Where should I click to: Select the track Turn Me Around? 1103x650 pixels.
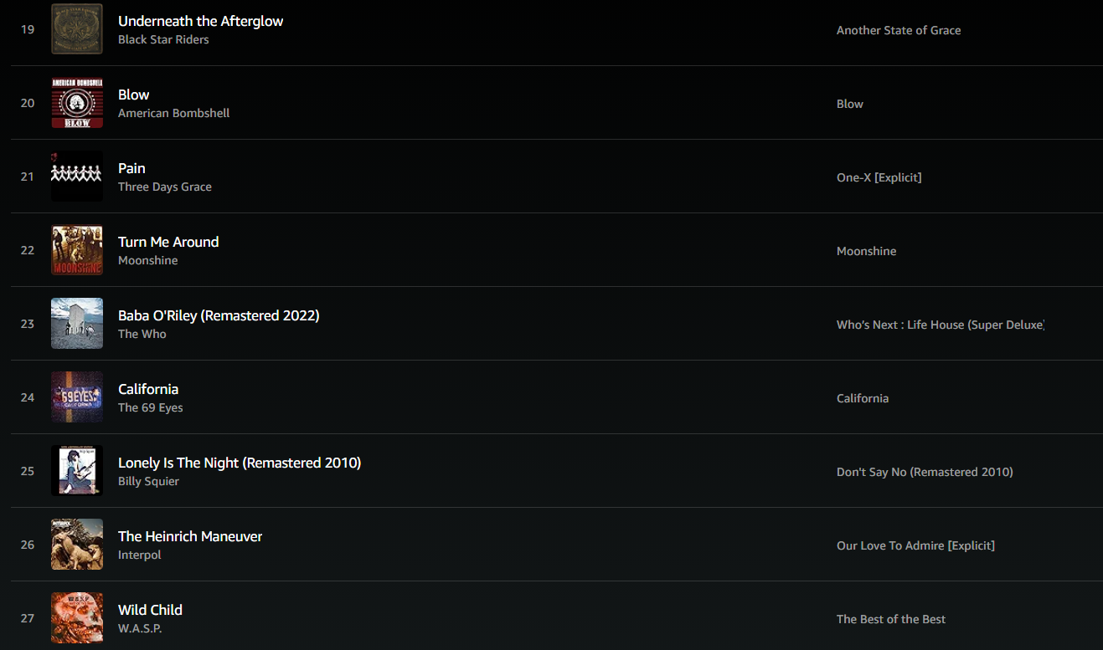click(168, 242)
